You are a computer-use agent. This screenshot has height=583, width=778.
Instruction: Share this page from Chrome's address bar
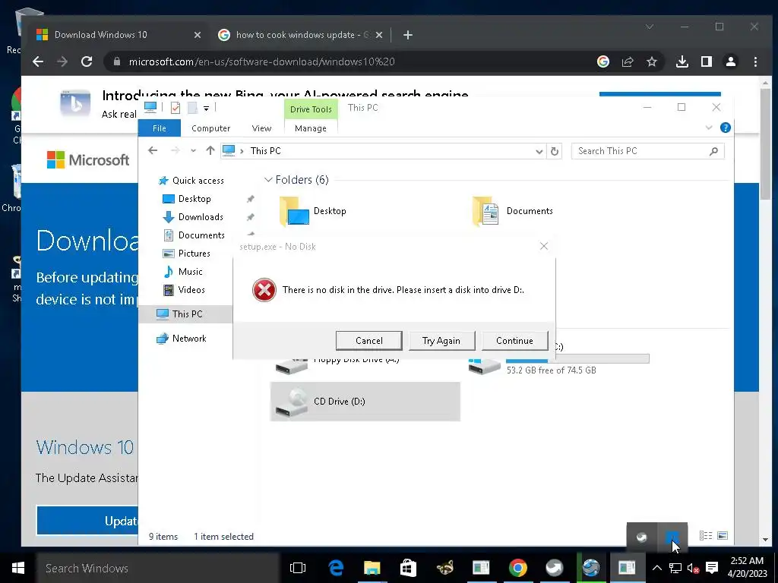click(x=628, y=61)
